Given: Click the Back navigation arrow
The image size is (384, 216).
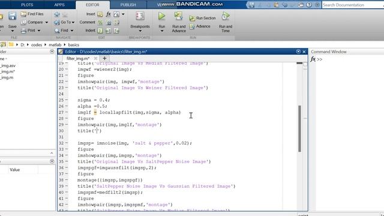Looking at the screenshot, I should [57, 14].
